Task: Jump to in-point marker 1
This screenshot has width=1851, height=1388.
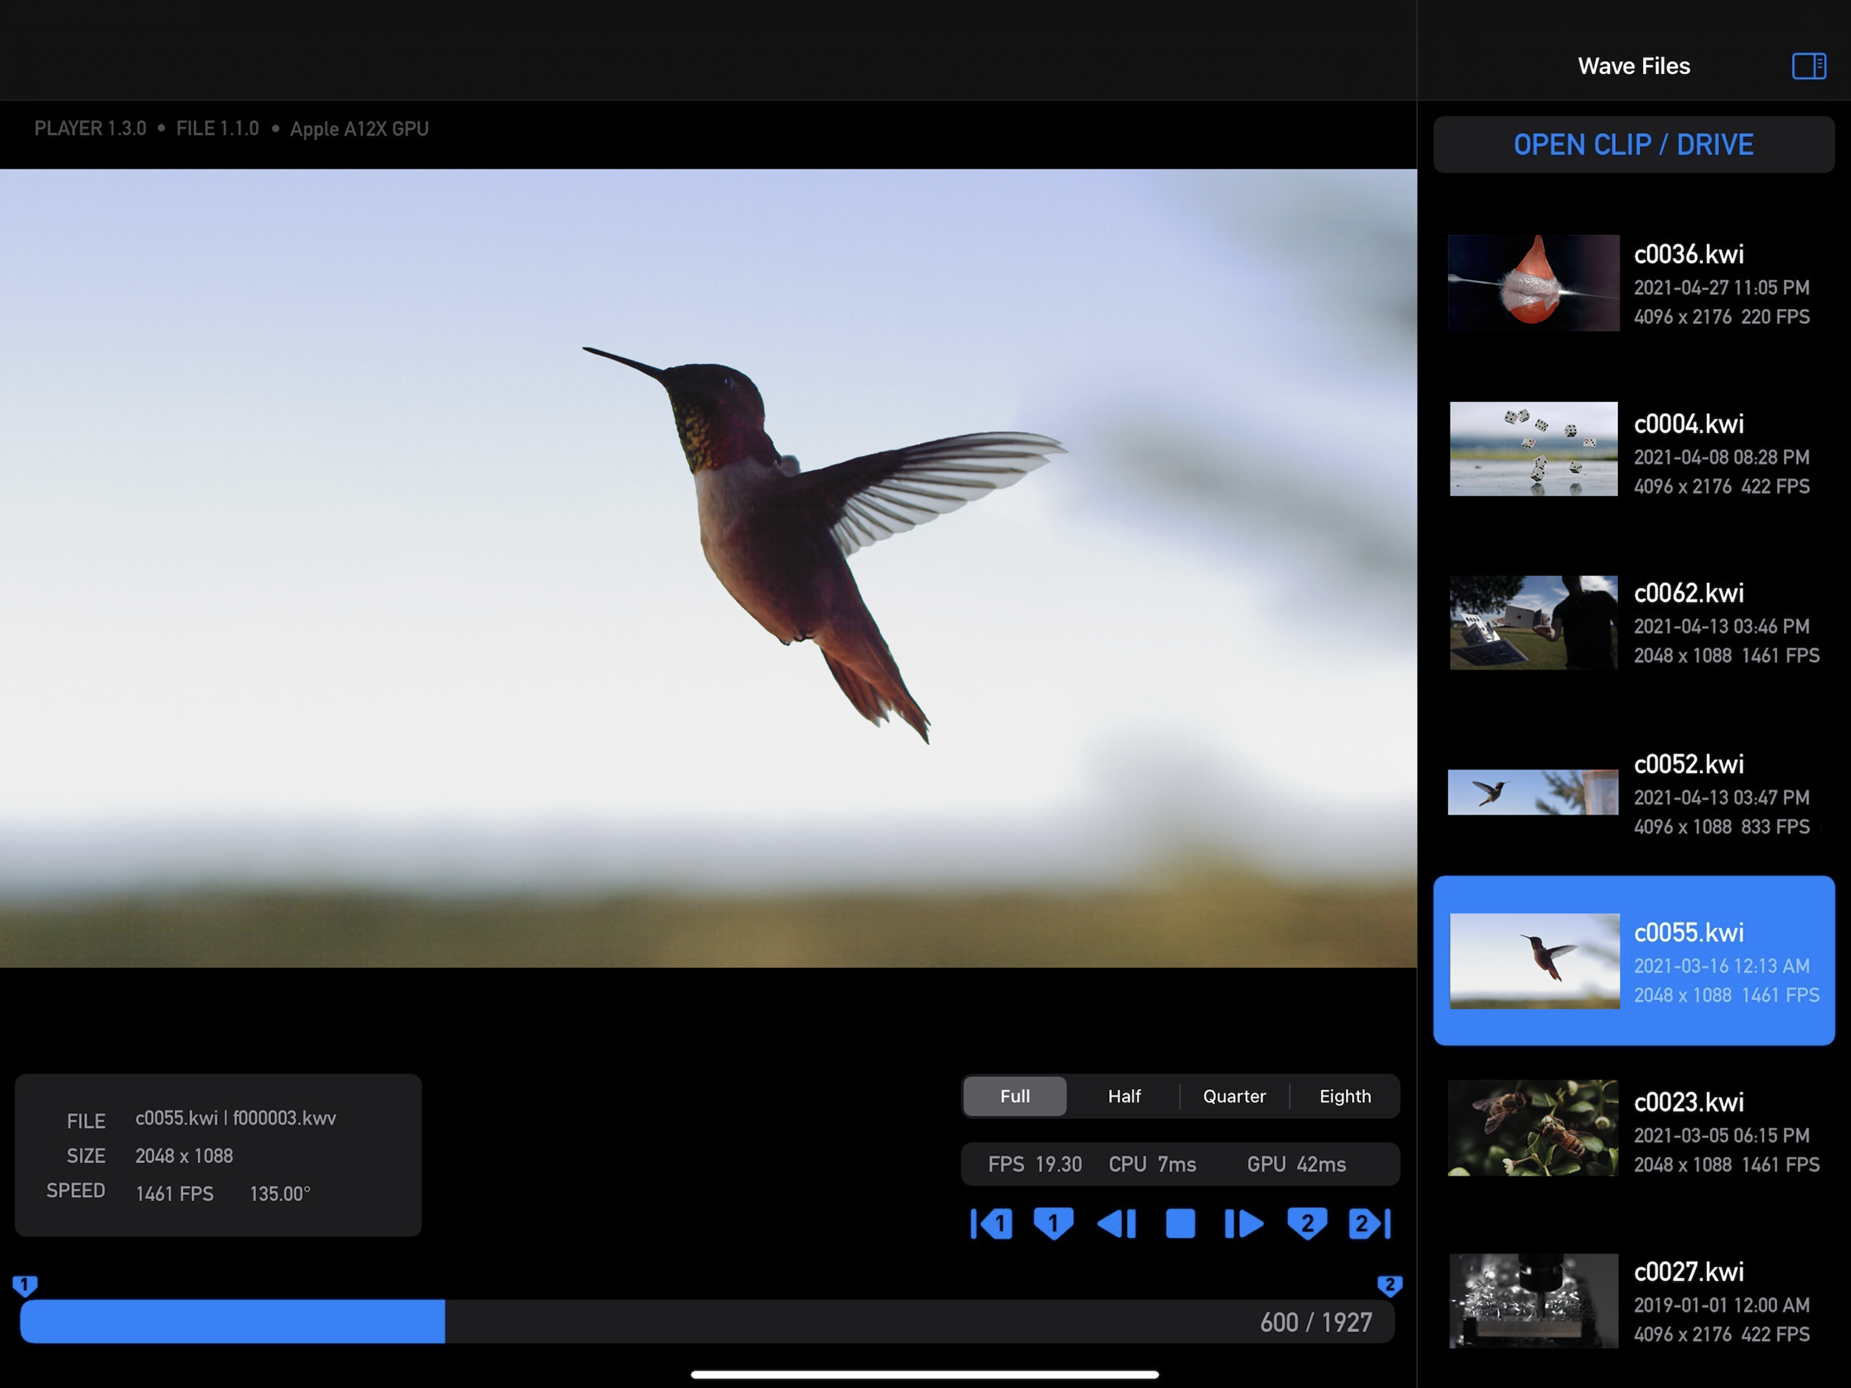Action: (x=992, y=1224)
